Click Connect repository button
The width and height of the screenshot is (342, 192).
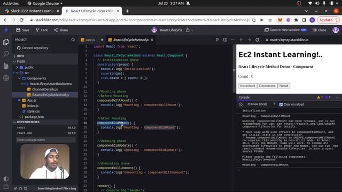33,48
